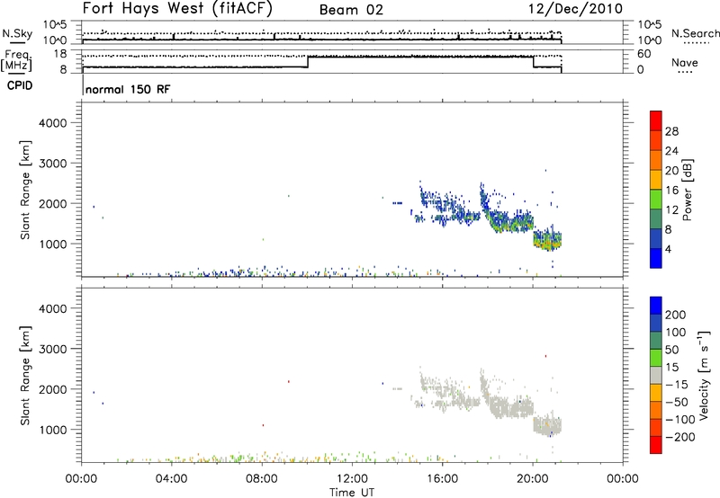
Task: Click the date '12/Dec/2010'
Action: (x=575, y=9)
